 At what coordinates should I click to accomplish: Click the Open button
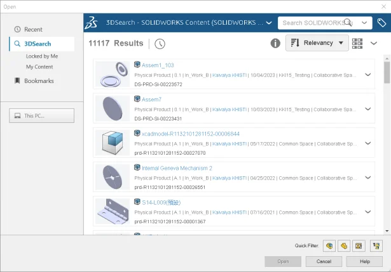coord(283,262)
